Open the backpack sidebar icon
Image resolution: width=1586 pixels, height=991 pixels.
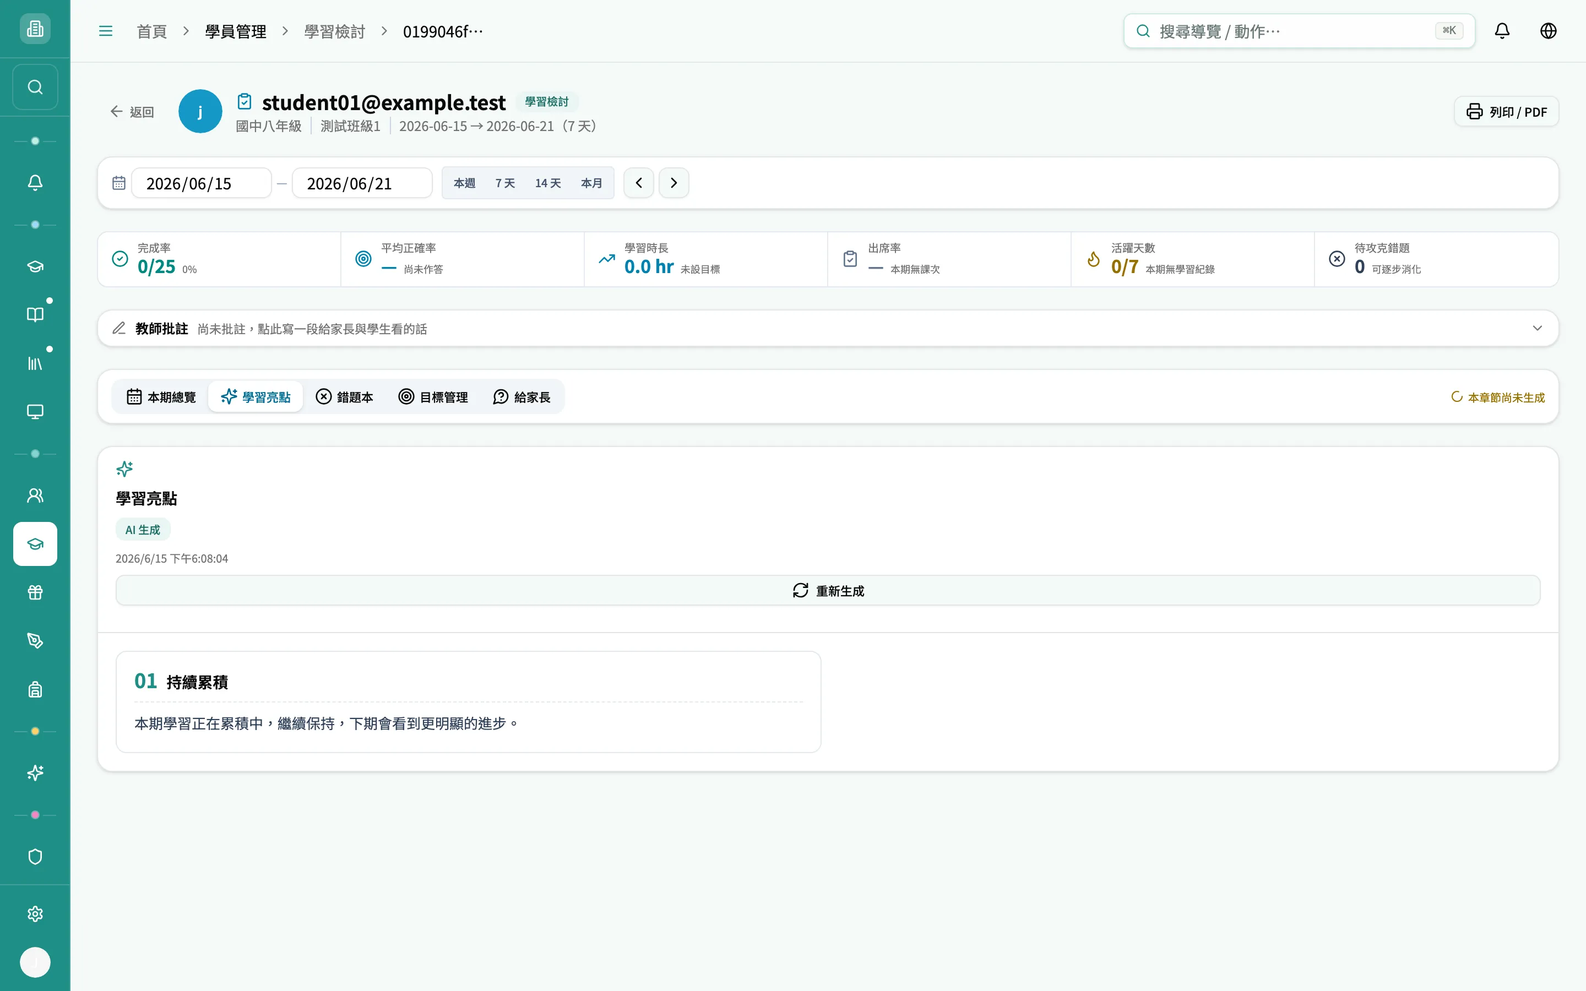(35, 689)
